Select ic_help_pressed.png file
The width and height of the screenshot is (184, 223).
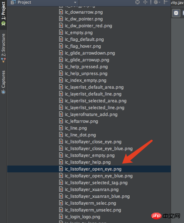point(86,66)
